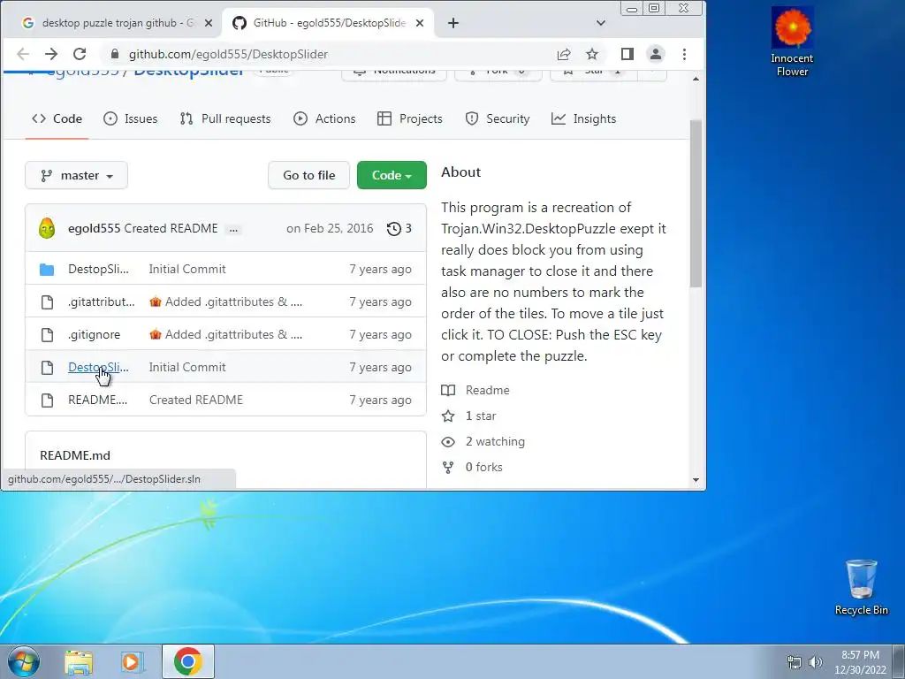Reload the GitHub page
The image size is (905, 679).
(80, 54)
